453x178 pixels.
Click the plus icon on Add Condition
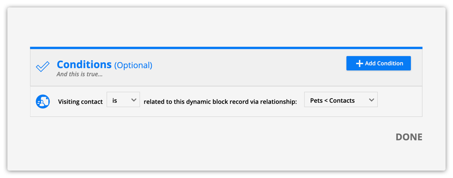click(359, 63)
